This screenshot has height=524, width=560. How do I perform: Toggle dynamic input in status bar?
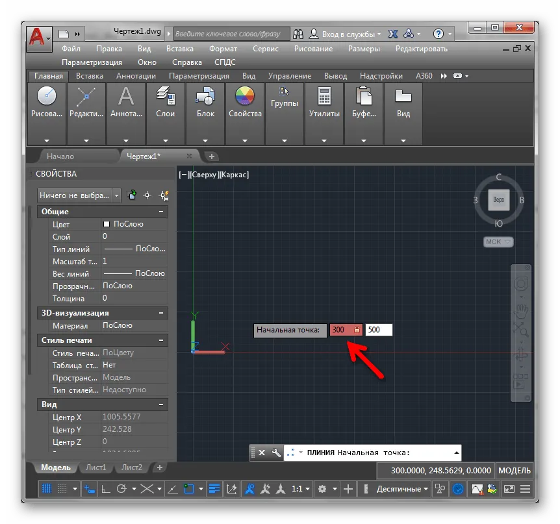coord(89,489)
